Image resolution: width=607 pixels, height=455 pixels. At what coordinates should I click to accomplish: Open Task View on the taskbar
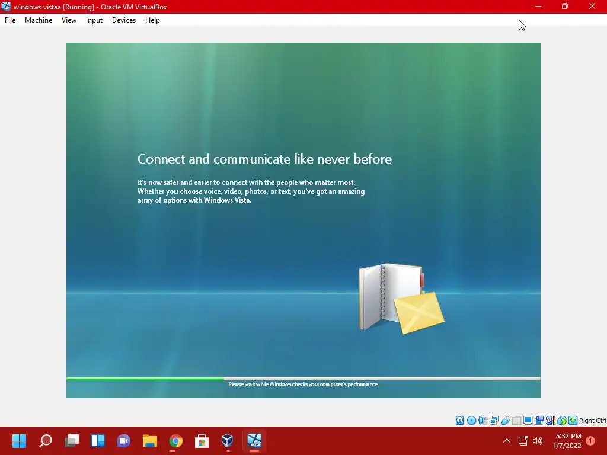click(x=72, y=441)
